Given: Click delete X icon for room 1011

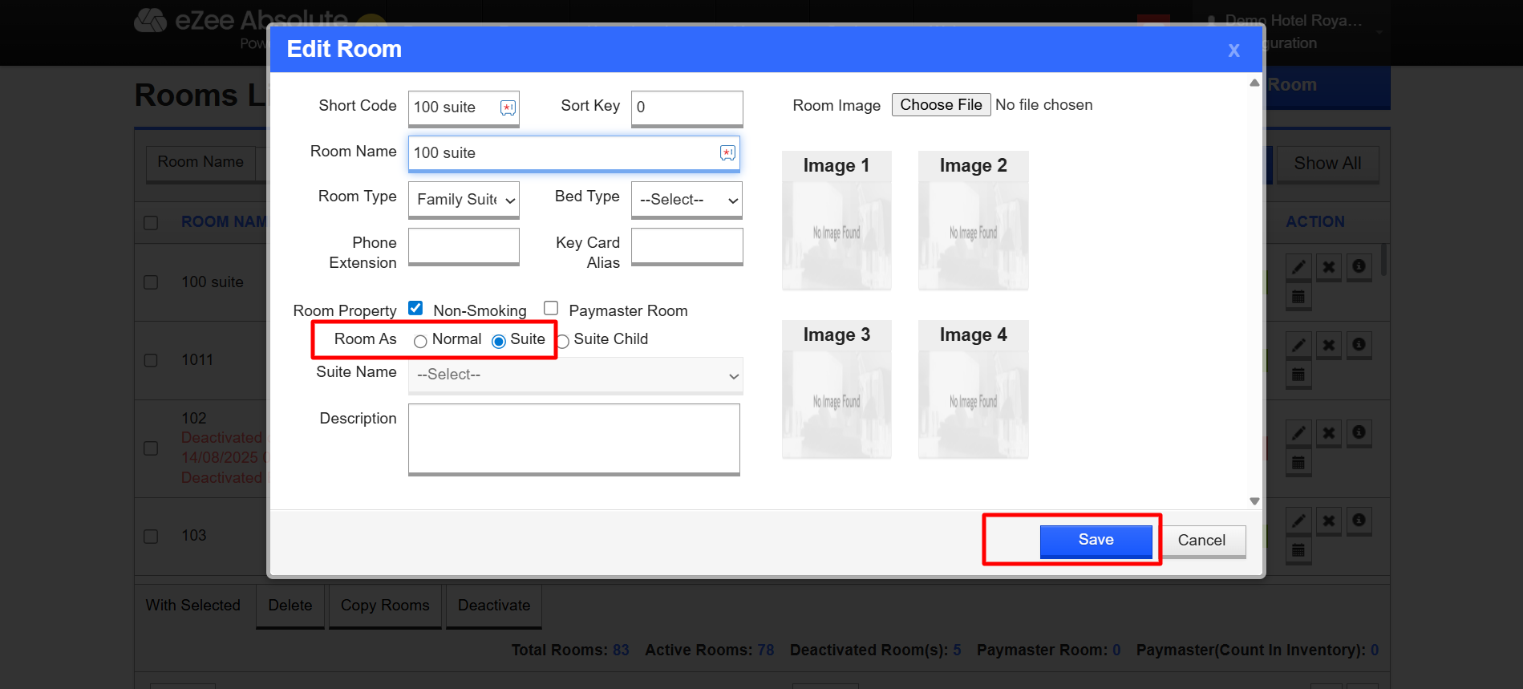Looking at the screenshot, I should coord(1329,345).
